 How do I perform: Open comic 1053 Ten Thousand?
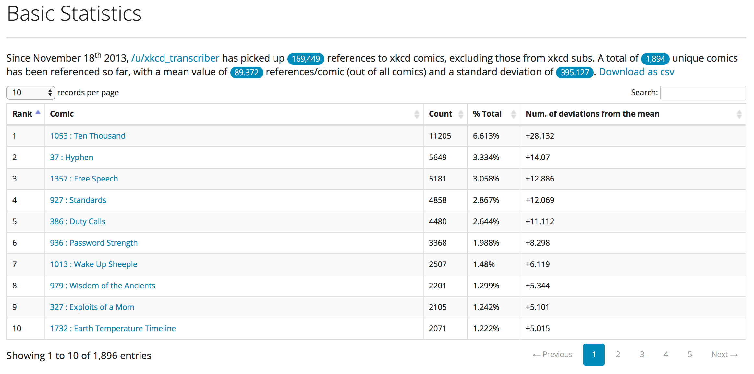point(88,136)
